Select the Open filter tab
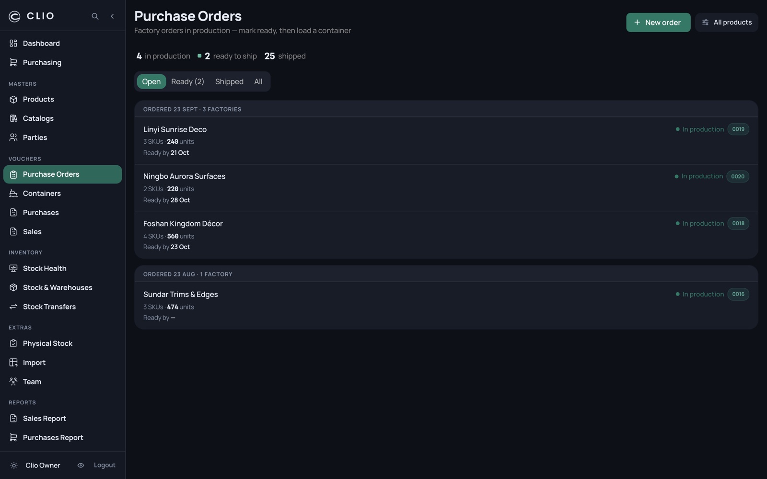767x479 pixels. 151,82
